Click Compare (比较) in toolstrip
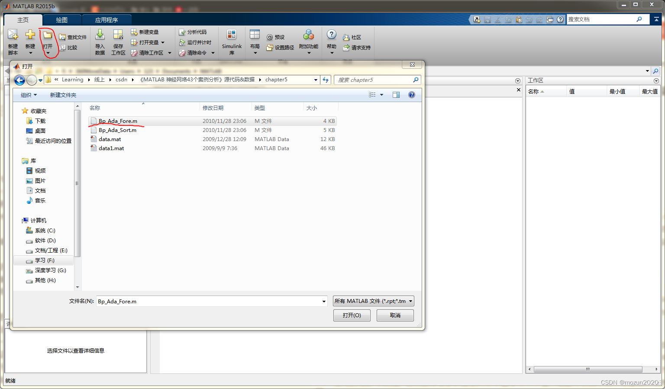This screenshot has width=665, height=389. (x=68, y=48)
